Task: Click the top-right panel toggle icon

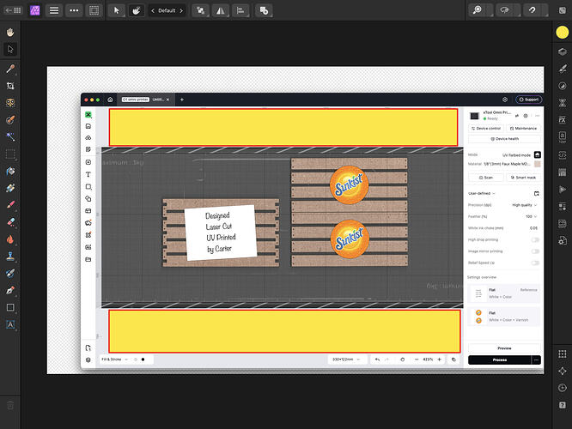Action: point(563,10)
